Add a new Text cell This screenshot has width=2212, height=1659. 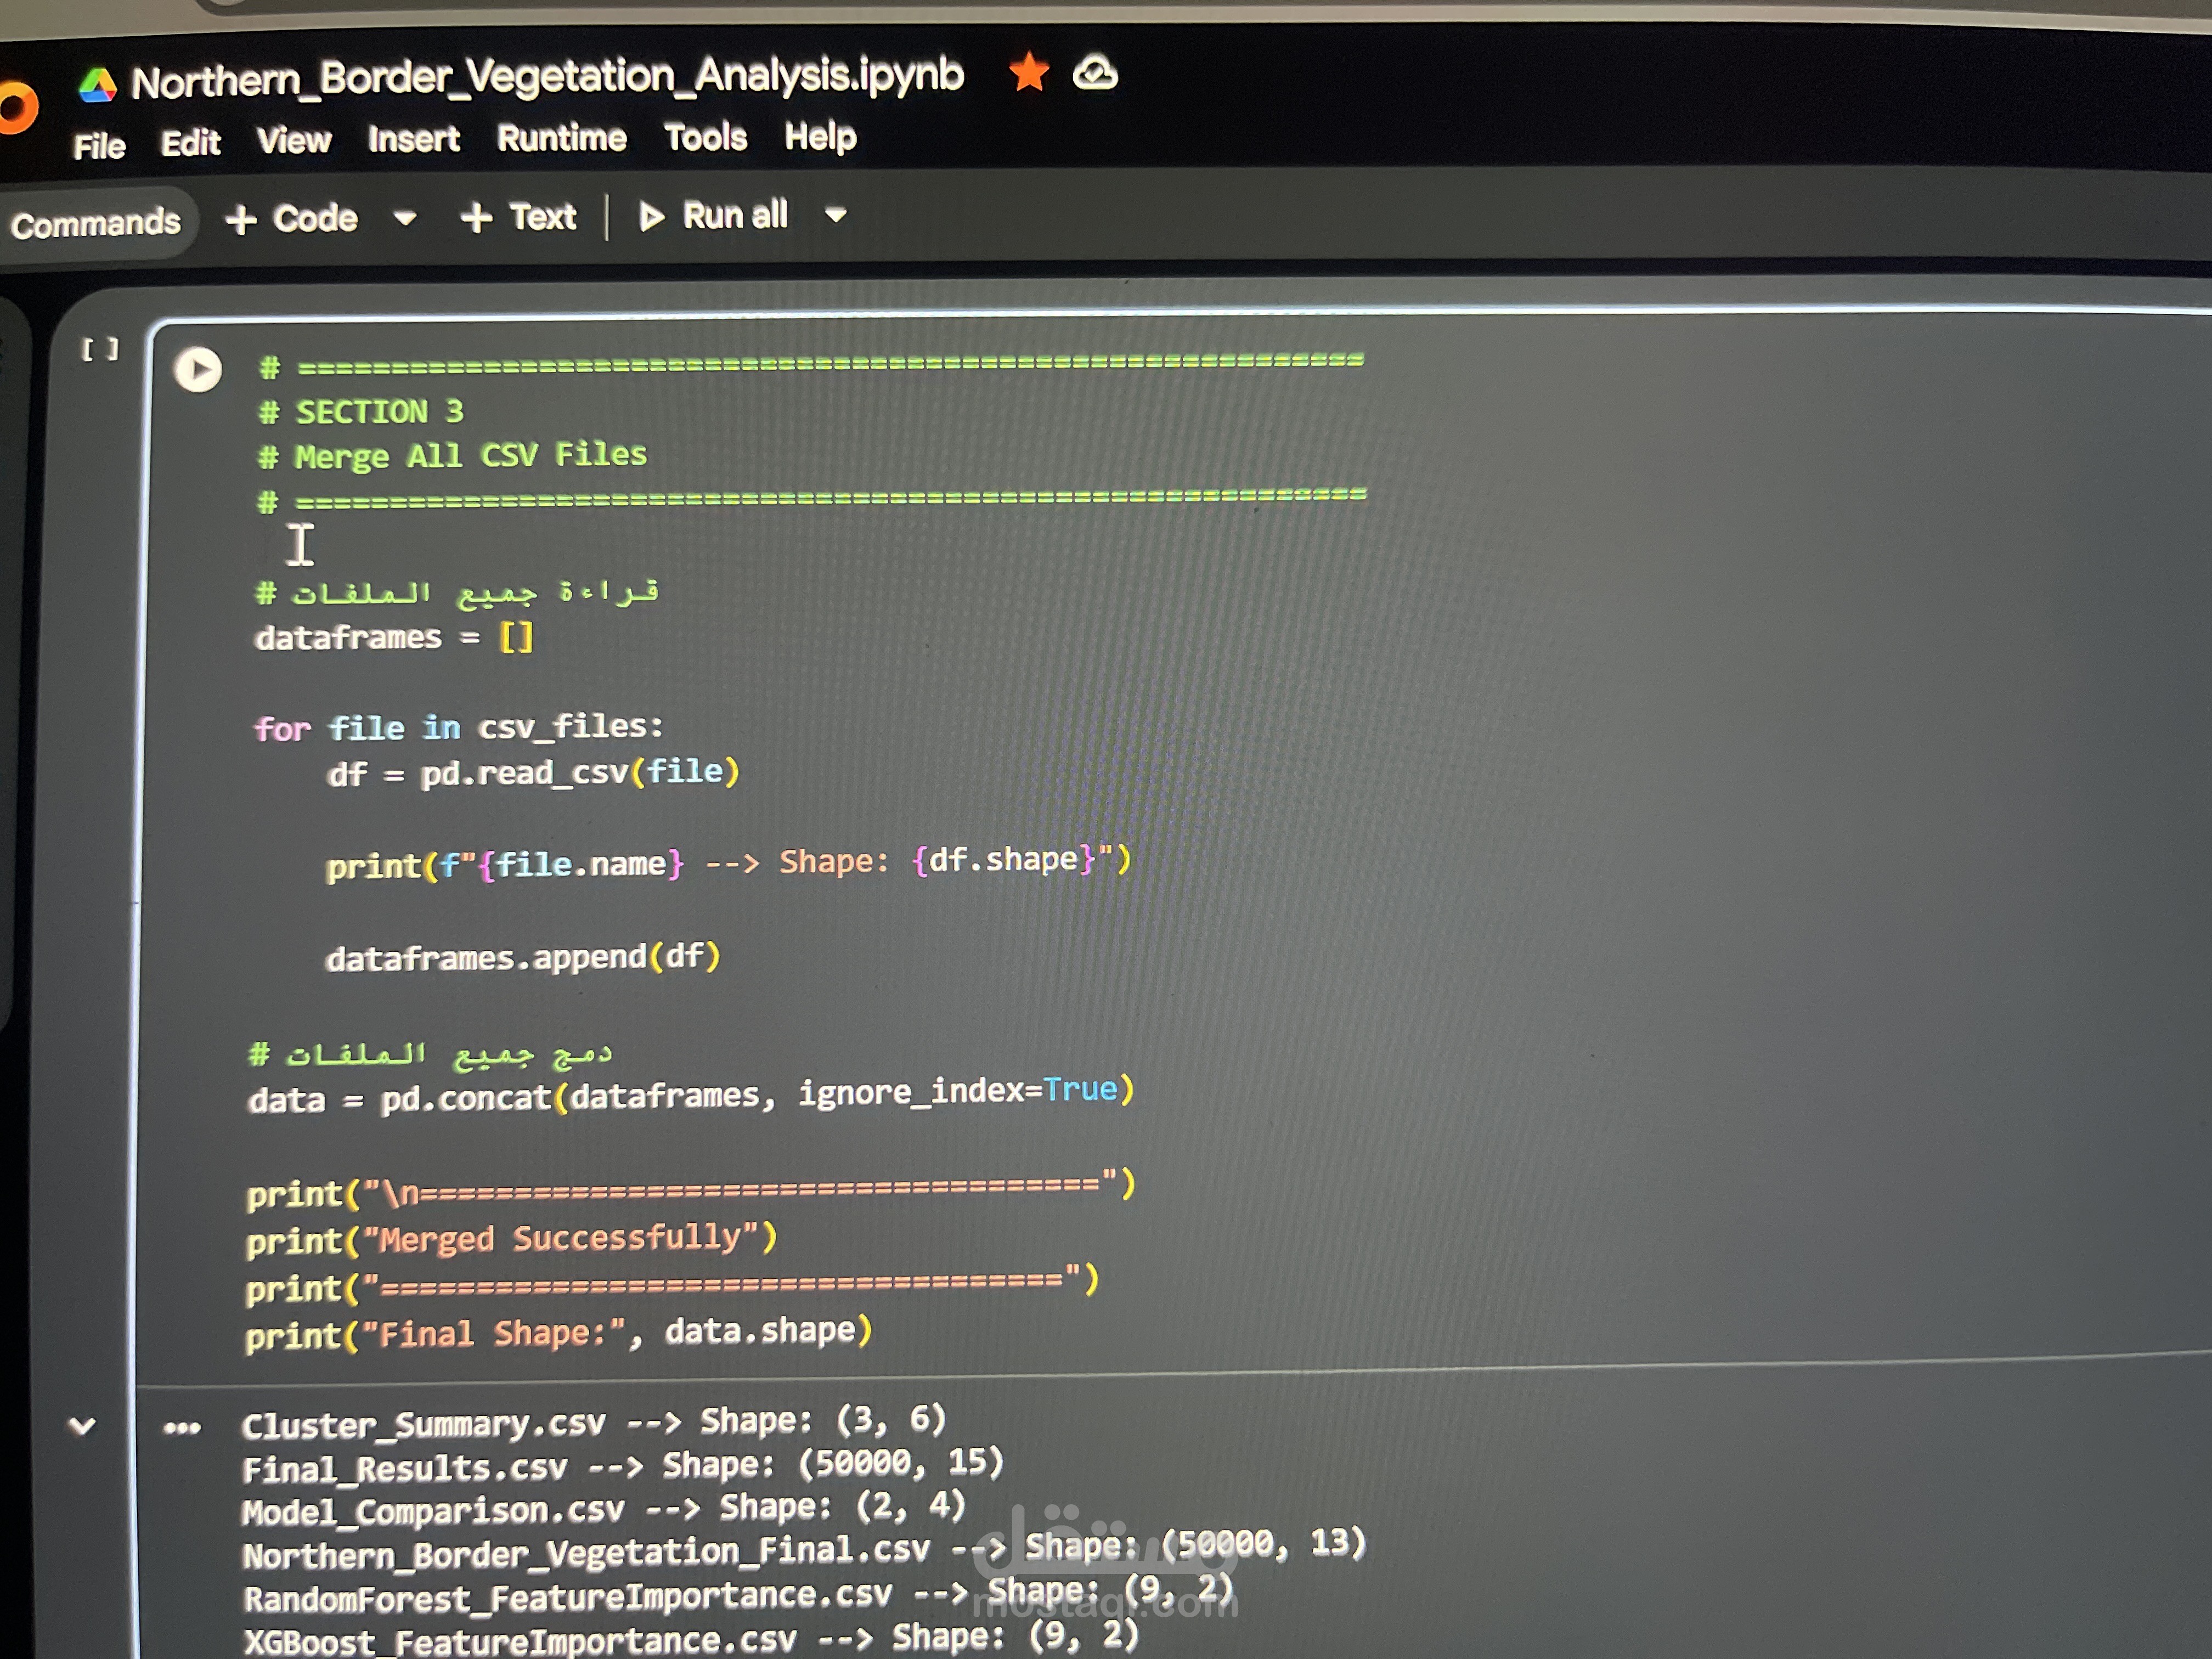click(x=518, y=217)
